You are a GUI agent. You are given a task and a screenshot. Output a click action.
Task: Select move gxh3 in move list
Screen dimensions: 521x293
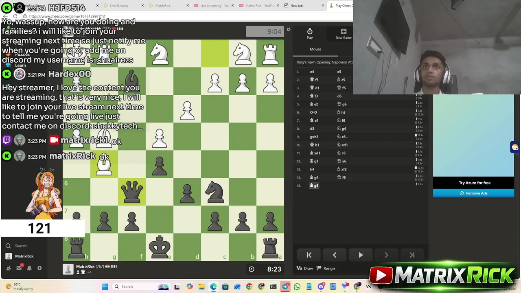[x=314, y=137]
